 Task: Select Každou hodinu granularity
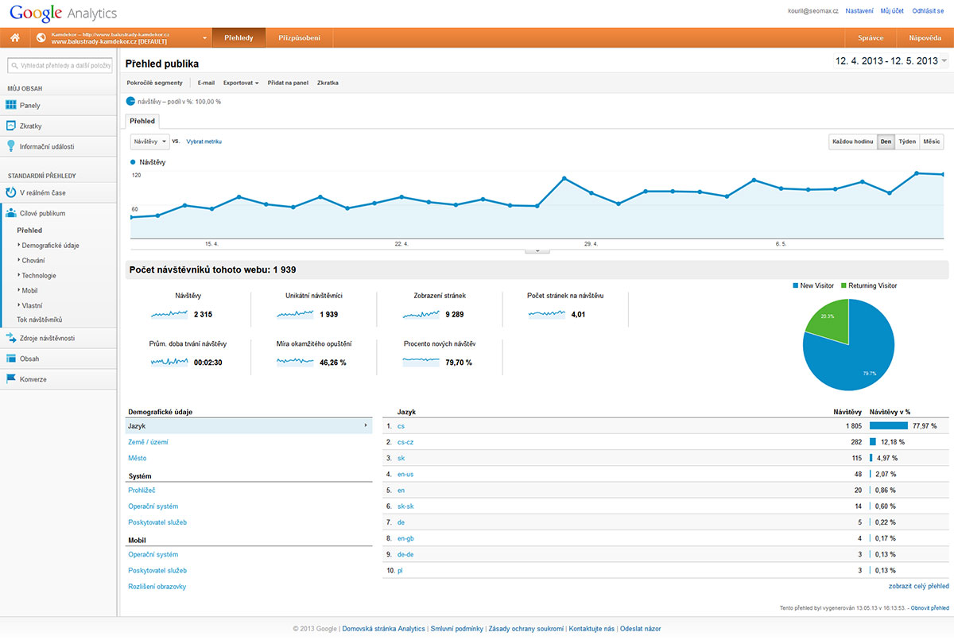[x=852, y=142]
